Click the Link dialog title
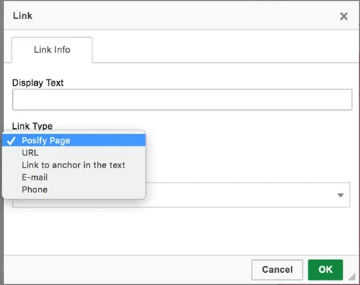Image resolution: width=360 pixels, height=285 pixels. pyautogui.click(x=23, y=16)
